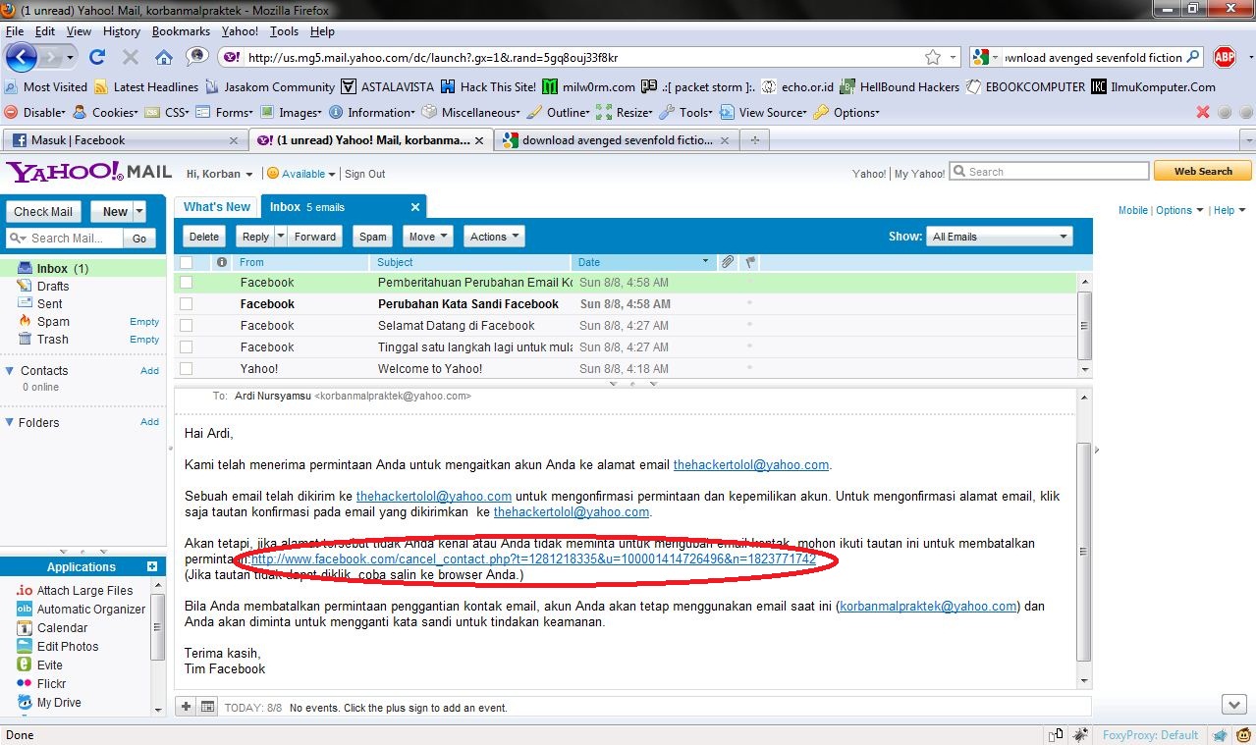
Task: Open the Perubahan Kata Sandi Facebook email
Action: tap(468, 303)
